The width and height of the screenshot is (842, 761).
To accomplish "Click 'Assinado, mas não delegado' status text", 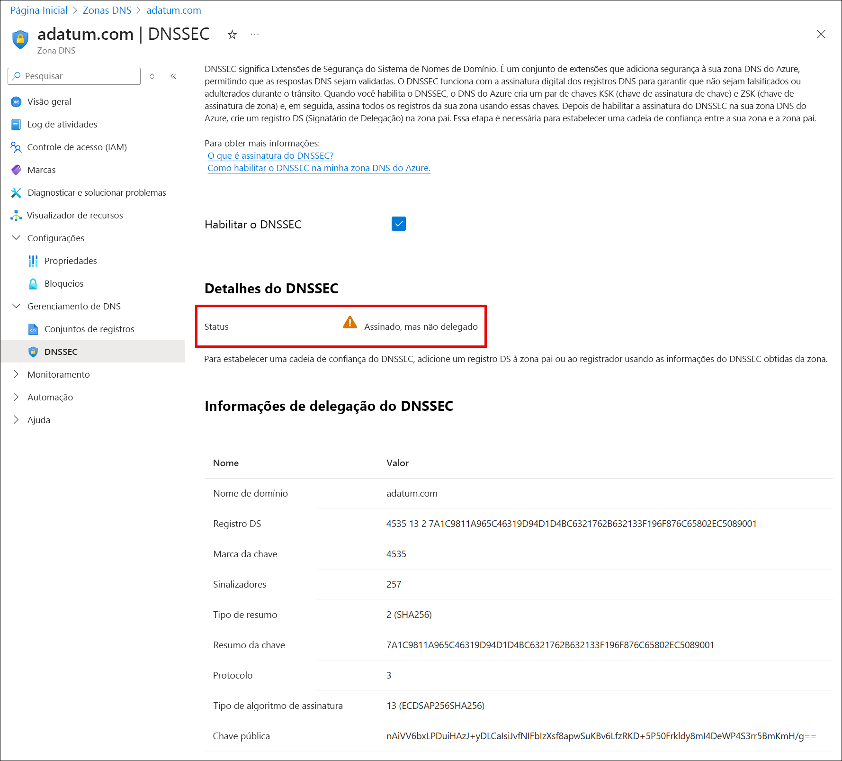I will pyautogui.click(x=421, y=327).
